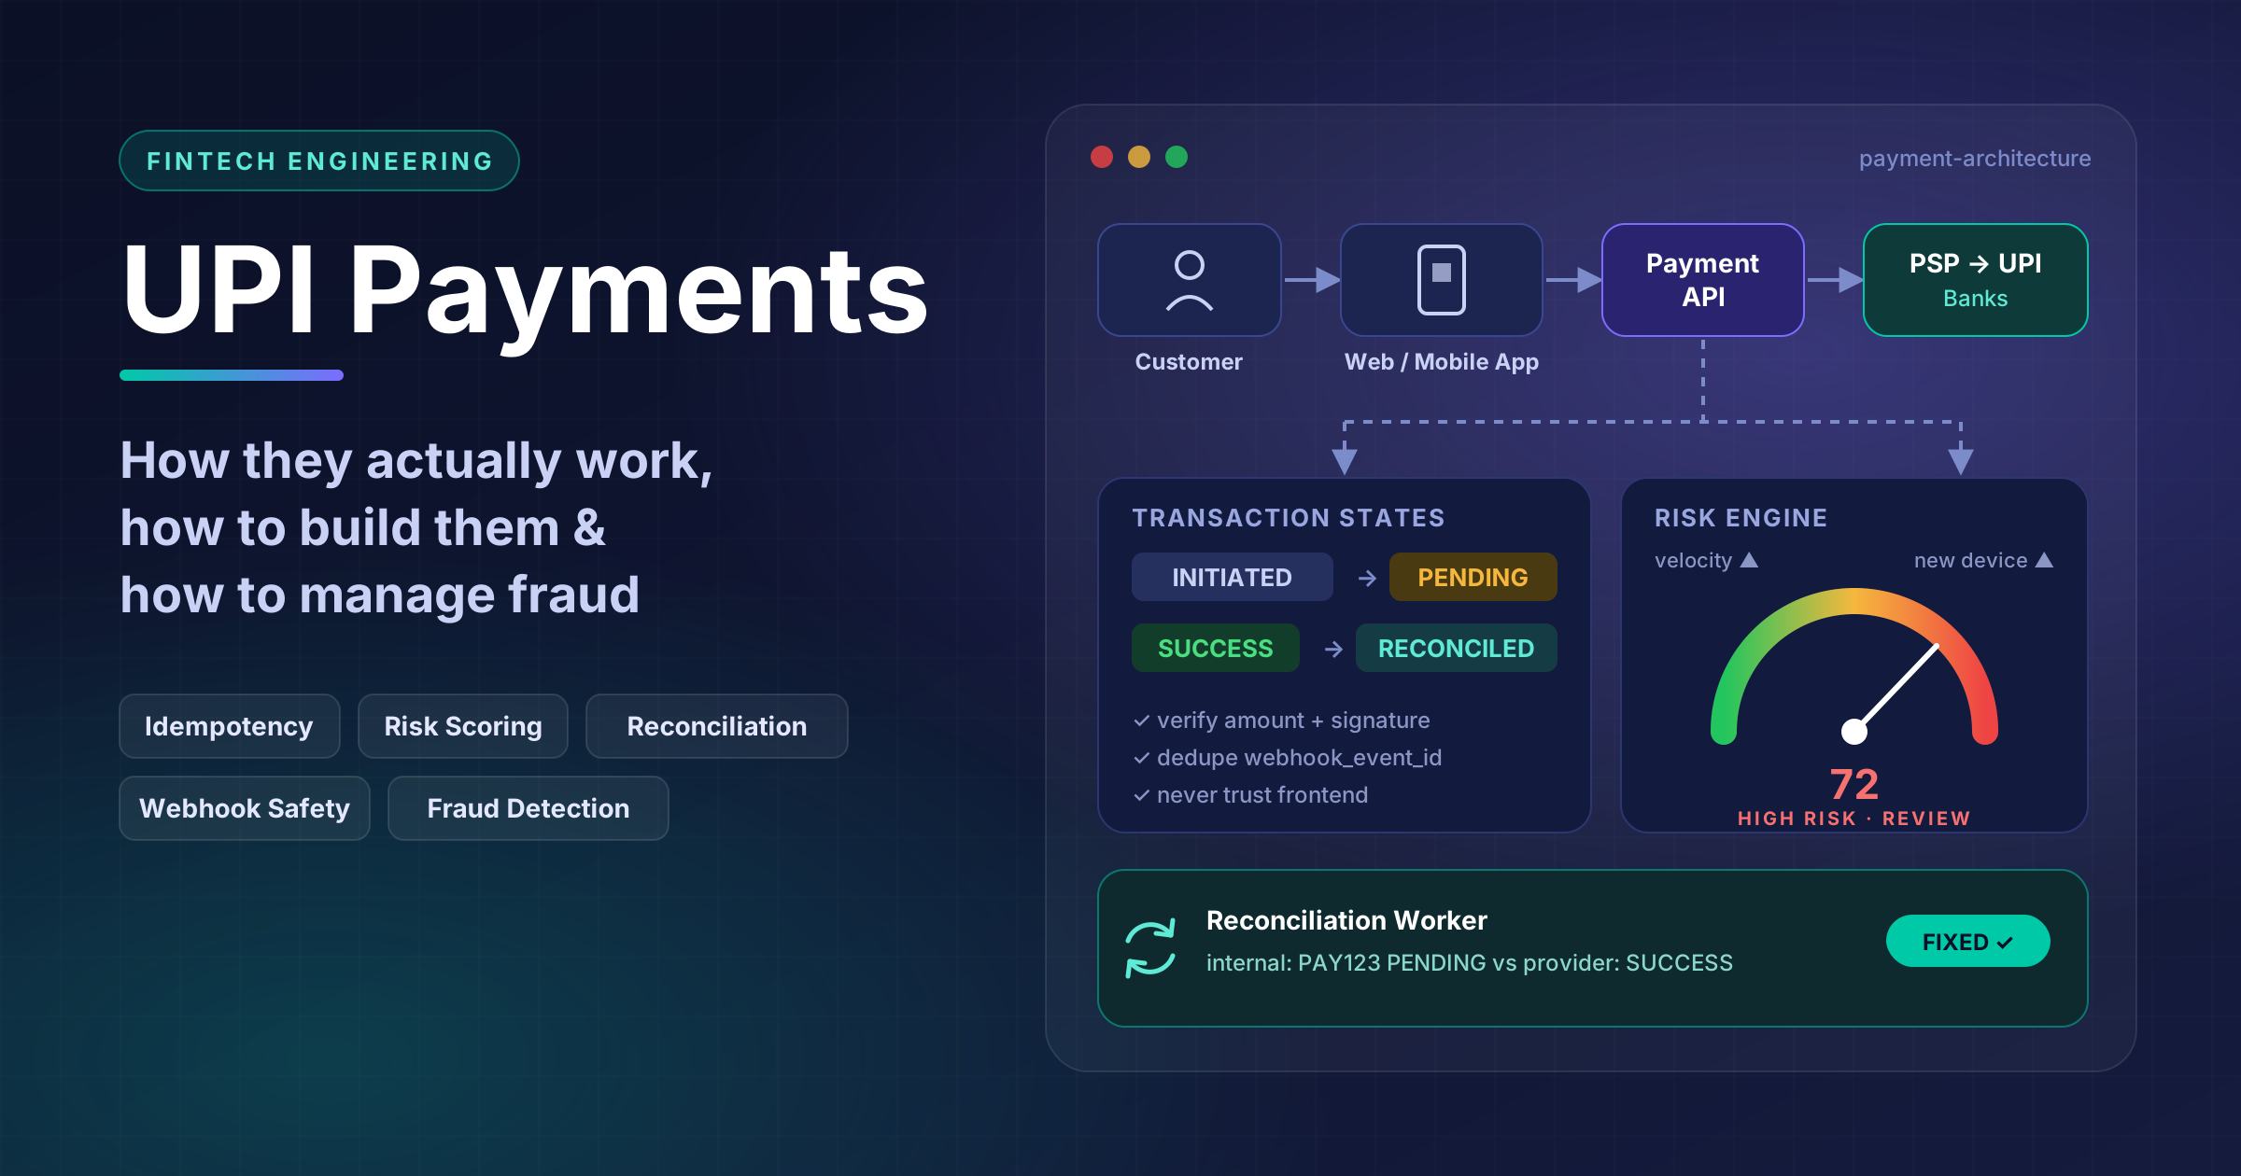This screenshot has height=1176, width=2241.
Task: Click the new device up-triangle indicator
Action: click(2044, 560)
